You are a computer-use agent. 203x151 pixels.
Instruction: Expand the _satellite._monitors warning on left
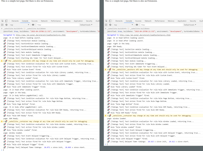pos(4,61)
